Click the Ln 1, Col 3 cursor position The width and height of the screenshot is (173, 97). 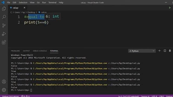coord(128,96)
